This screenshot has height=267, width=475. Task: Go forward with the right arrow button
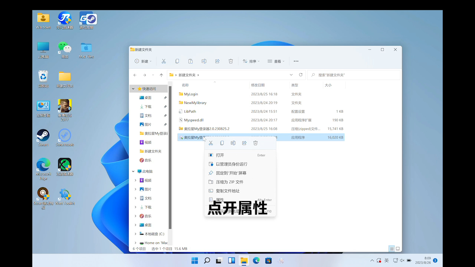tap(144, 75)
